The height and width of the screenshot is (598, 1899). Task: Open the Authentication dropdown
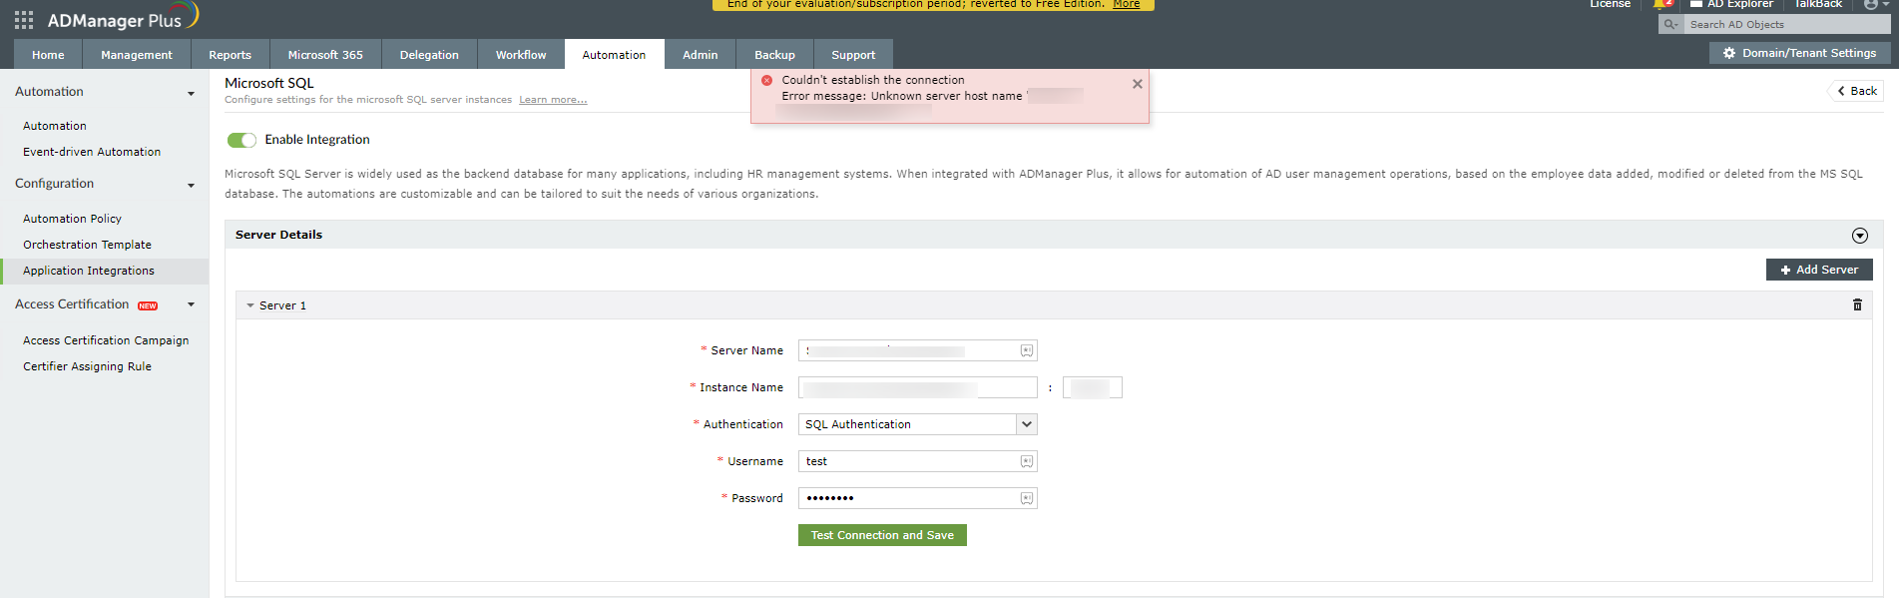1026,424
